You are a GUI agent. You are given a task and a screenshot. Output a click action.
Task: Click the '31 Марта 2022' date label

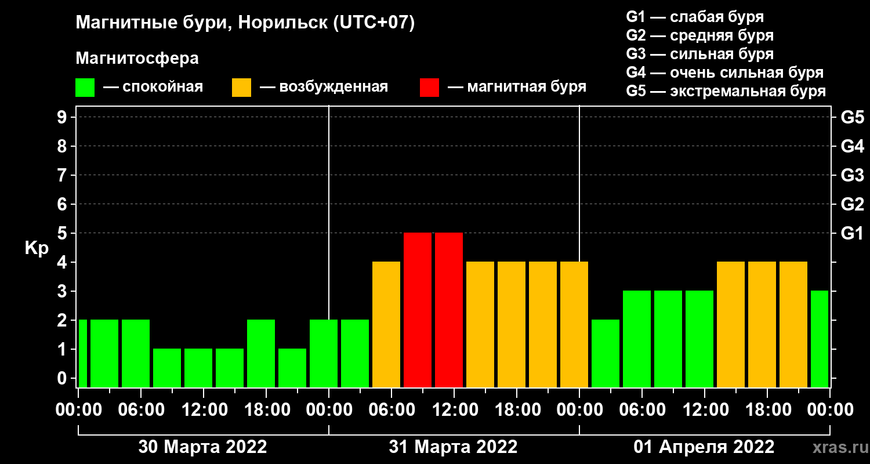[453, 447]
